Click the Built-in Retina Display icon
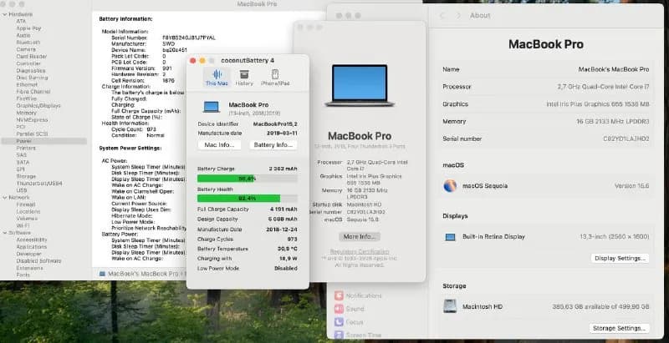Image resolution: width=669 pixels, height=343 pixels. 450,237
